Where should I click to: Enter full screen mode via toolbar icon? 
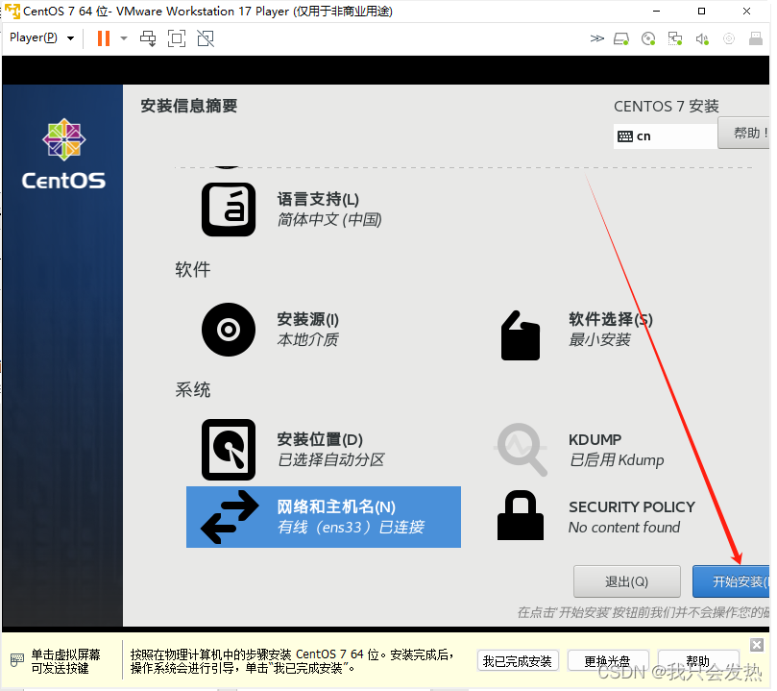177,38
